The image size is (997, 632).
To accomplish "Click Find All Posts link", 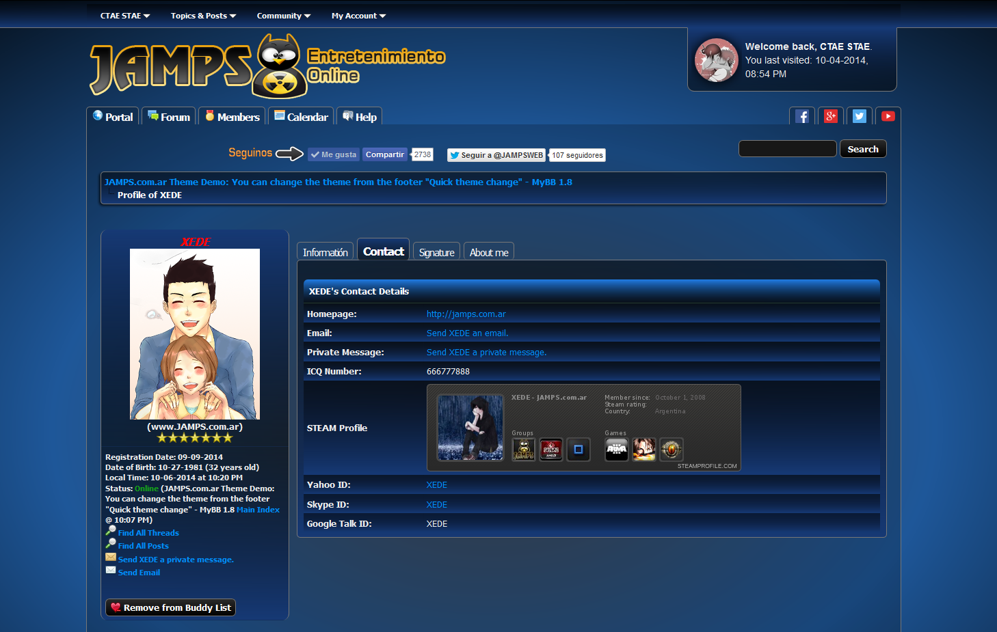I will pos(144,546).
